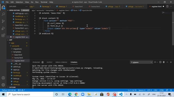Open Office app from taskbar

(108, 94)
